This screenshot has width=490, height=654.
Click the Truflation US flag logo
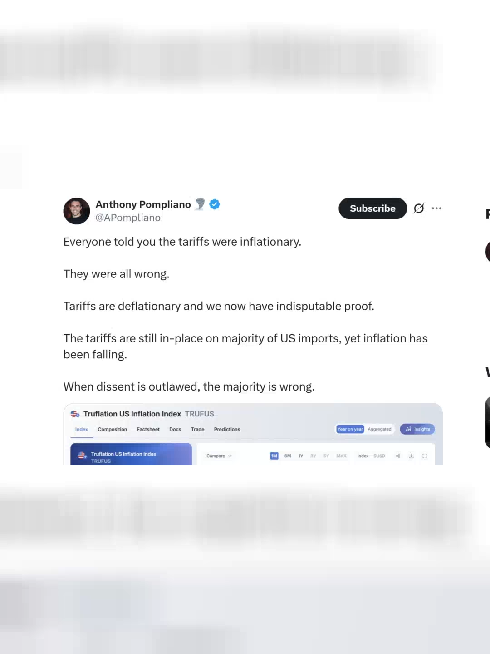74,413
